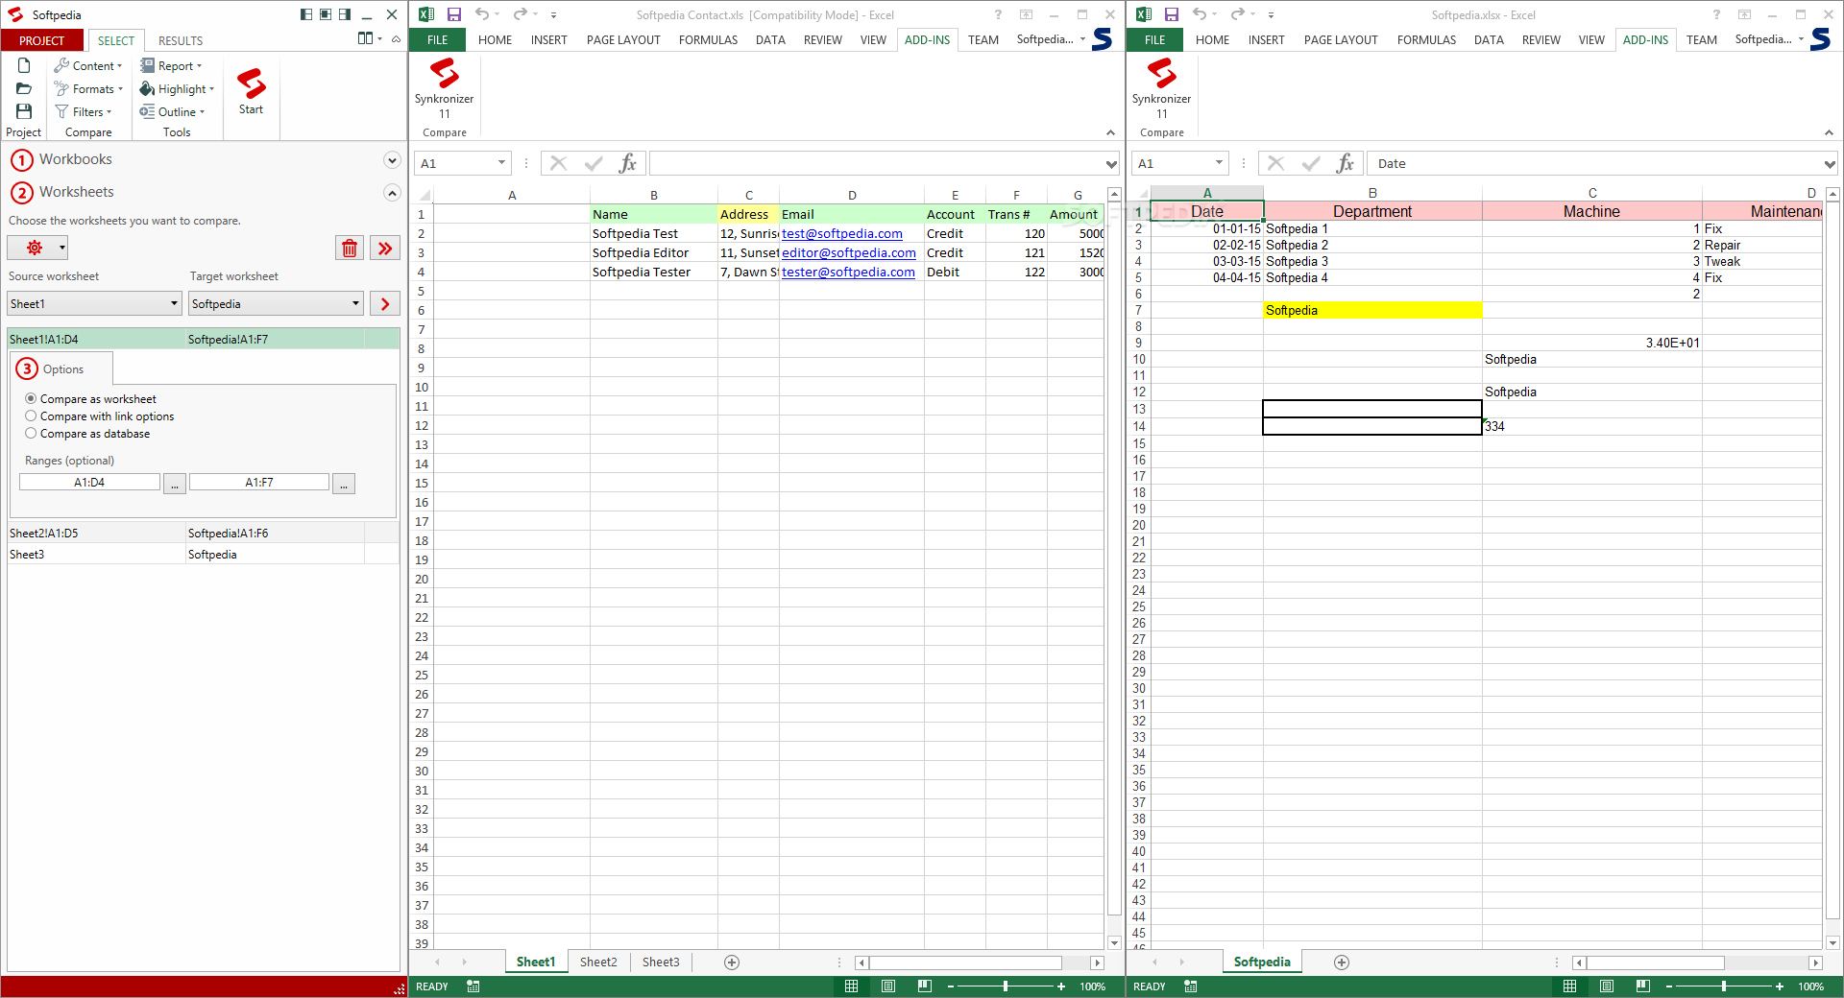1844x998 pixels.
Task: Switch to Sheet2 tab
Action: [x=598, y=962]
